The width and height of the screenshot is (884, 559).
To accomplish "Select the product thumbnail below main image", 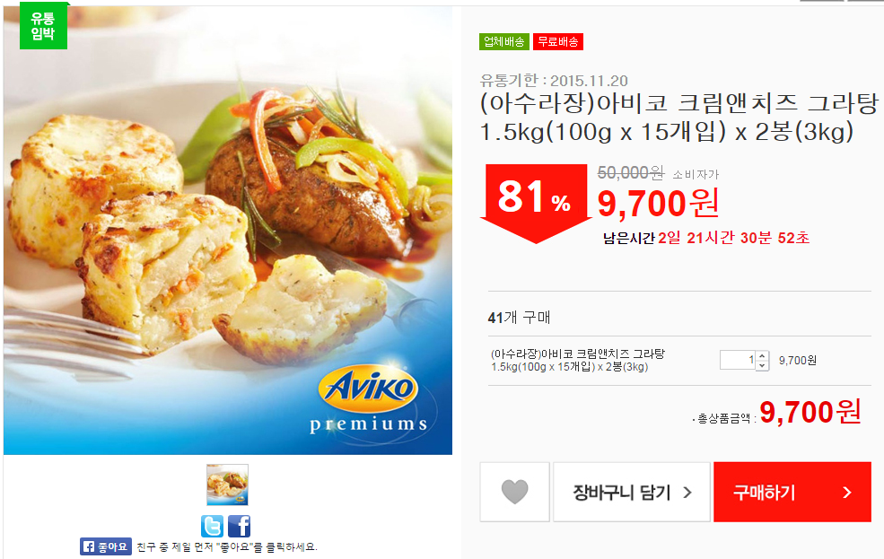I will [227, 485].
